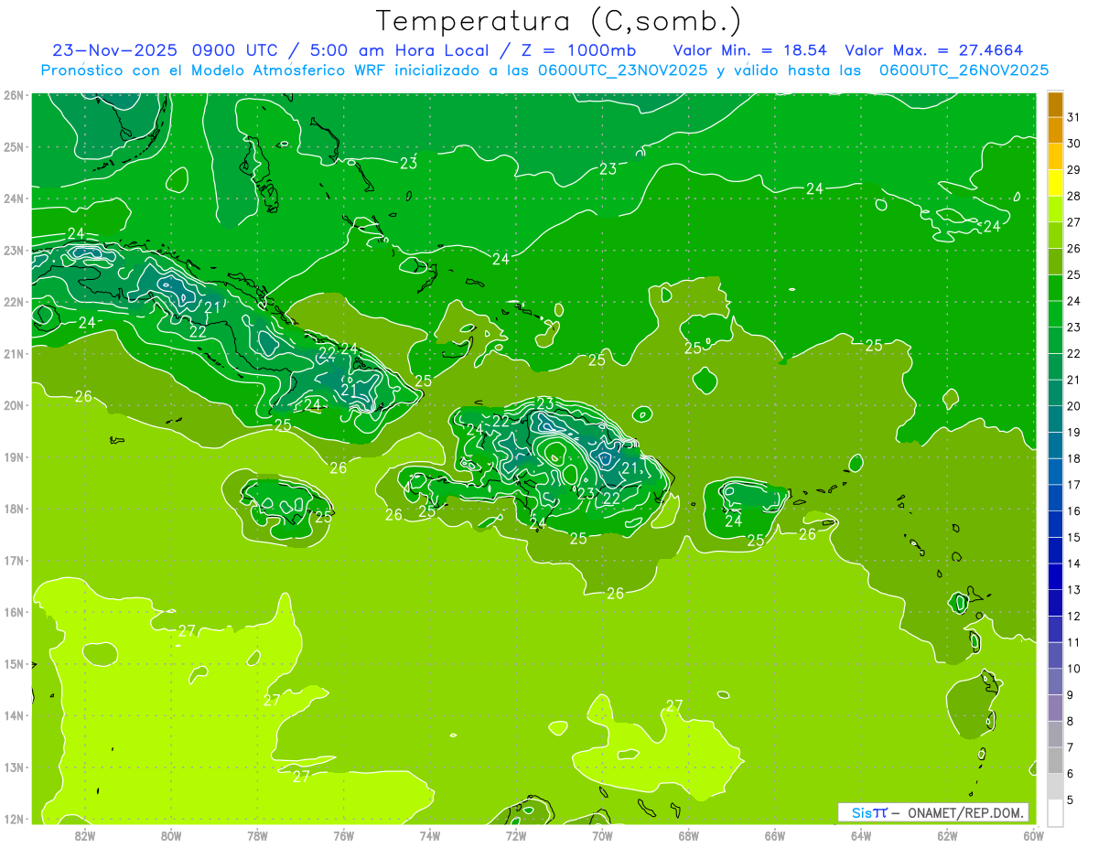Viewport: 1098px width, 848px height.
Task: Click the yellow-green band between 27 and 28
Action: (1055, 209)
